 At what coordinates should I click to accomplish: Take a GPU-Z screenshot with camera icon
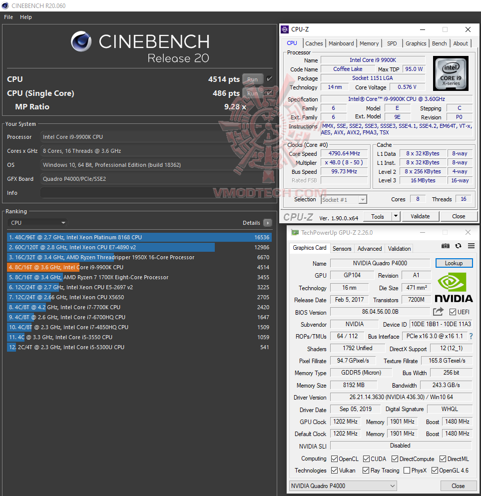445,246
